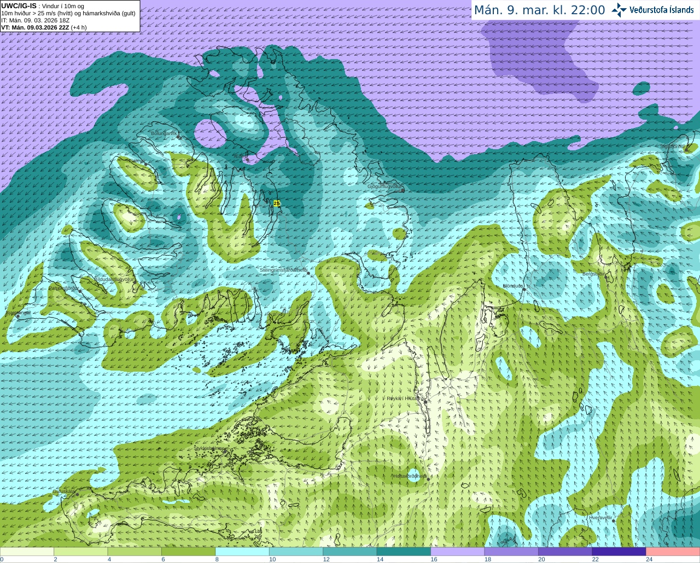700x563 pixels.
Task: Pick the 14–16 m/s dark teal swatch
Action: coord(404,552)
